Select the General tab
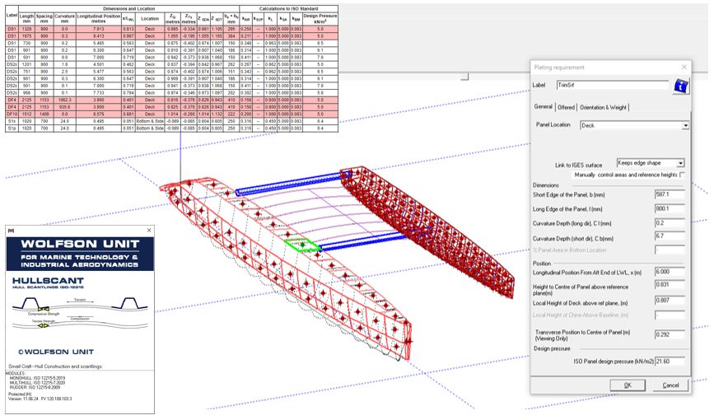Screen dimensions: 714x420 click(x=543, y=107)
